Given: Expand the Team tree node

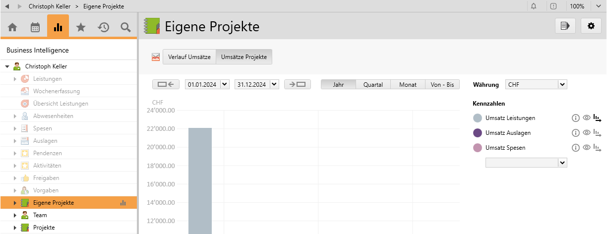Looking at the screenshot, I should (15, 215).
